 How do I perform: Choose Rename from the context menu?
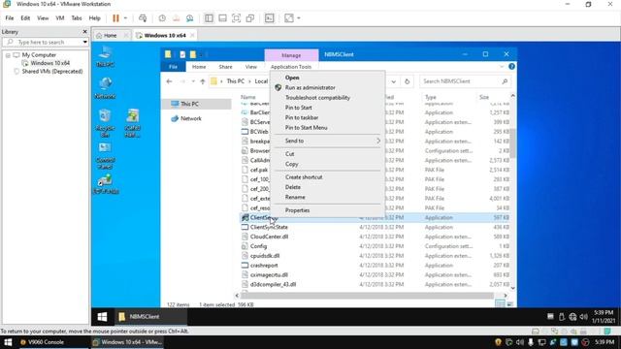(x=295, y=197)
